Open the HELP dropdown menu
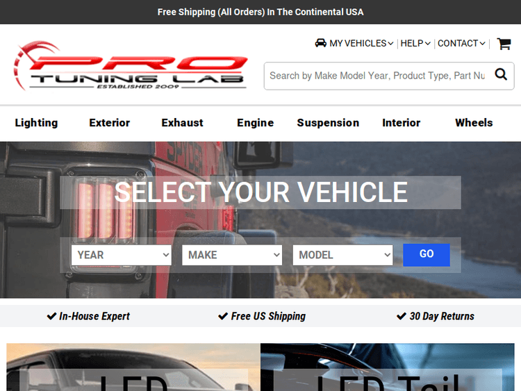The height and width of the screenshot is (391, 521). (415, 43)
